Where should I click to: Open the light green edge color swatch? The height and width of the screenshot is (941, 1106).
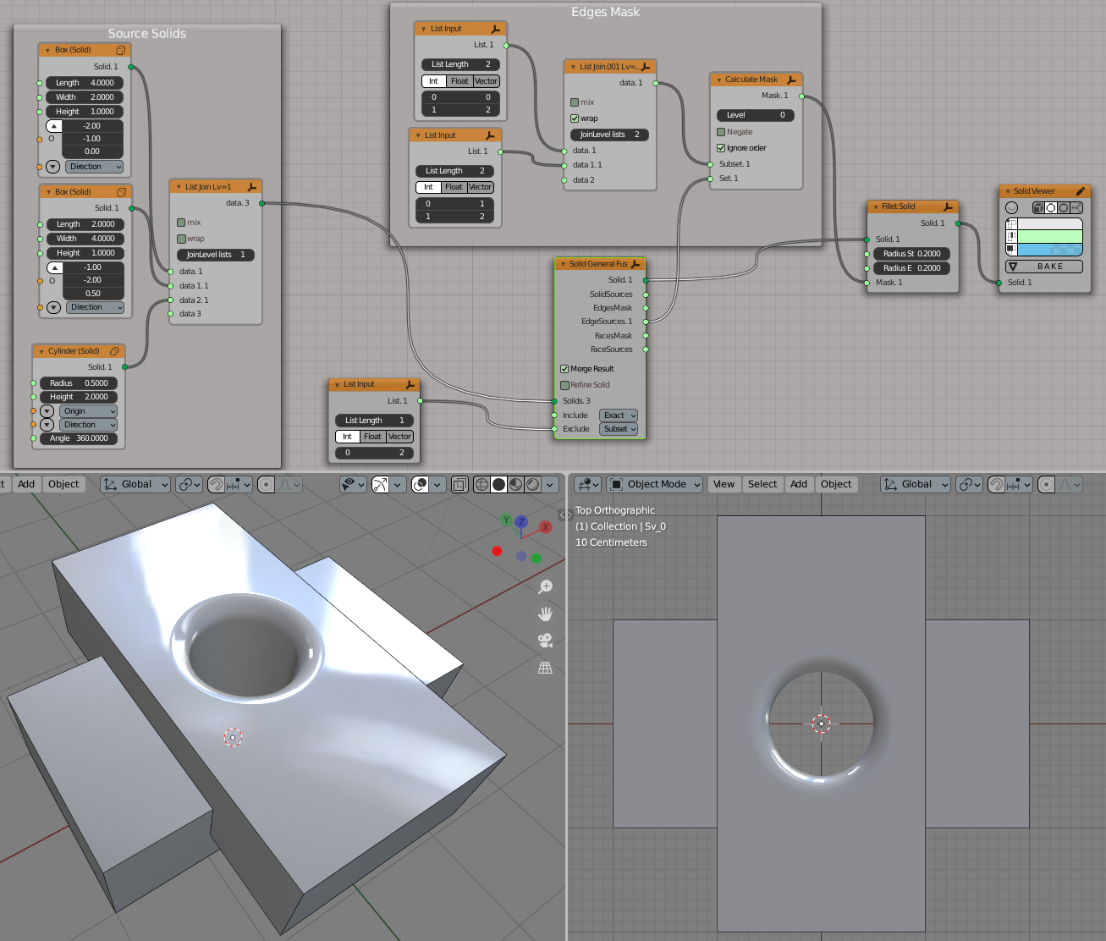1050,237
